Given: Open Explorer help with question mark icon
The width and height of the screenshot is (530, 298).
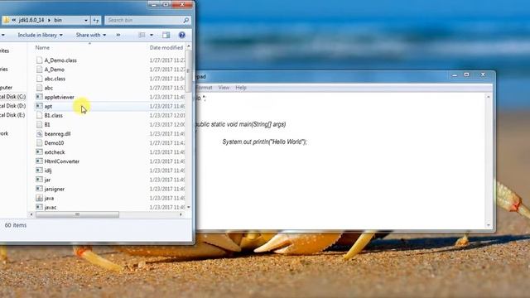Looking at the screenshot, I should coord(182,35).
